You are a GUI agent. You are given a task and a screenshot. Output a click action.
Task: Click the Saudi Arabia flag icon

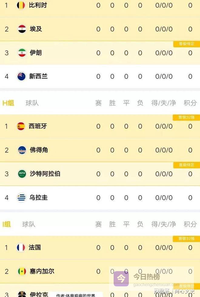point(22,174)
